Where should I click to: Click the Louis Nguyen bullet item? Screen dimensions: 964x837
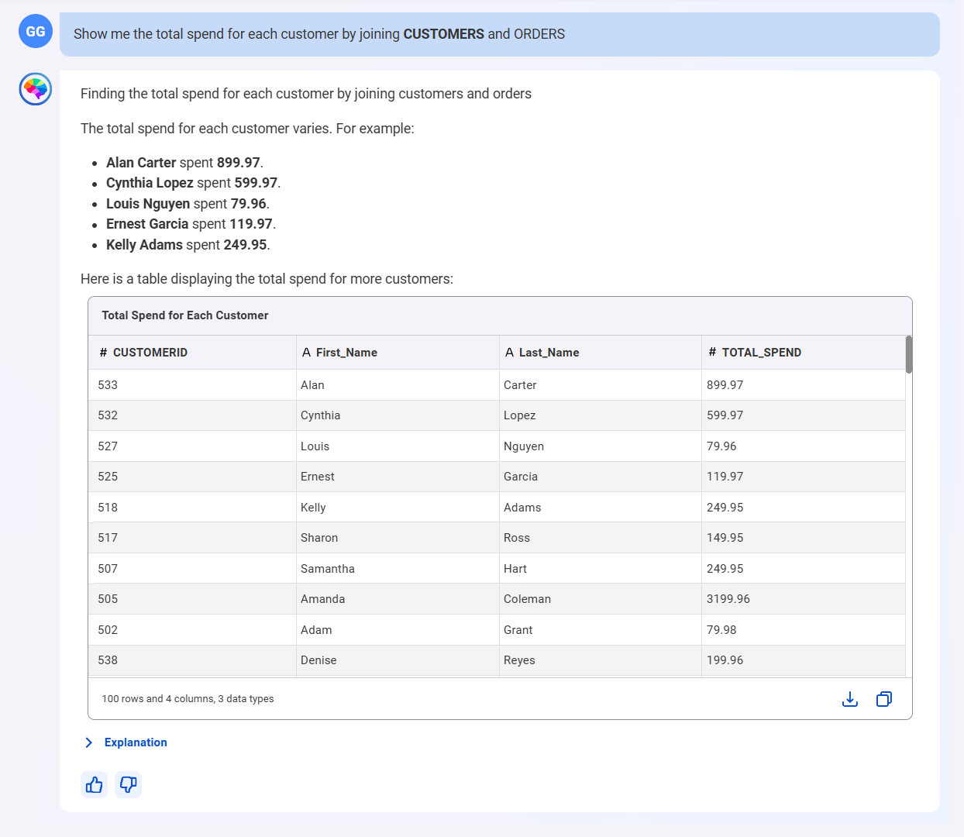coord(188,204)
